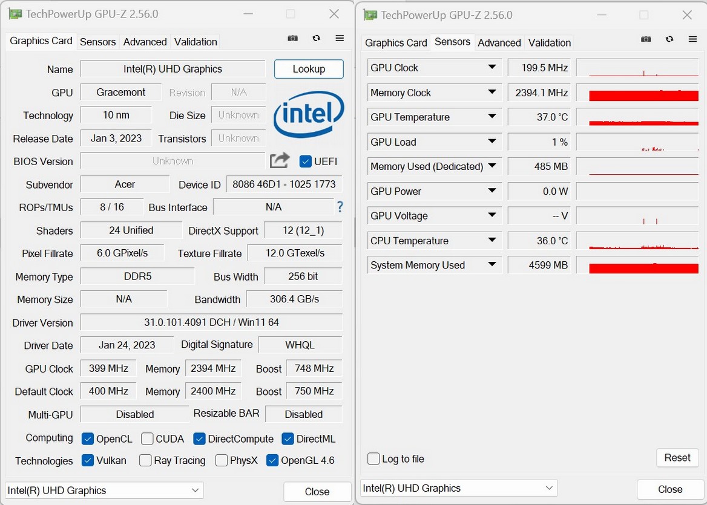Click the Name field Intel(R) UHD Graphics
Viewport: 707px width, 505px height.
(173, 69)
